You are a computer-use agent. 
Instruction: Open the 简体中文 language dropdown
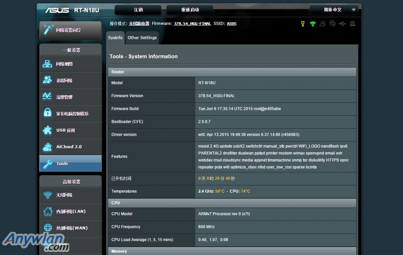[x=334, y=10]
